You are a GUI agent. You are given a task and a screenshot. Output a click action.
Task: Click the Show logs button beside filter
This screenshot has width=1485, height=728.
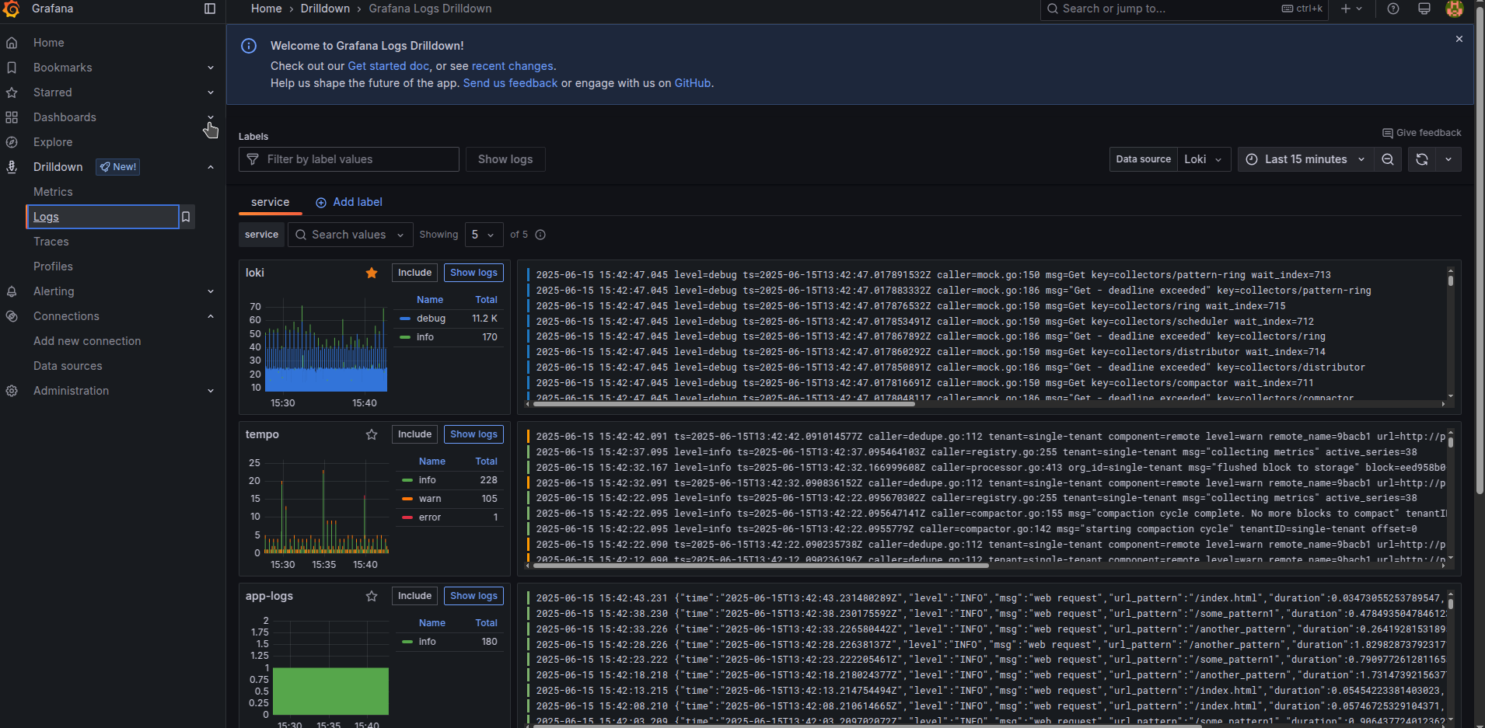coord(505,159)
